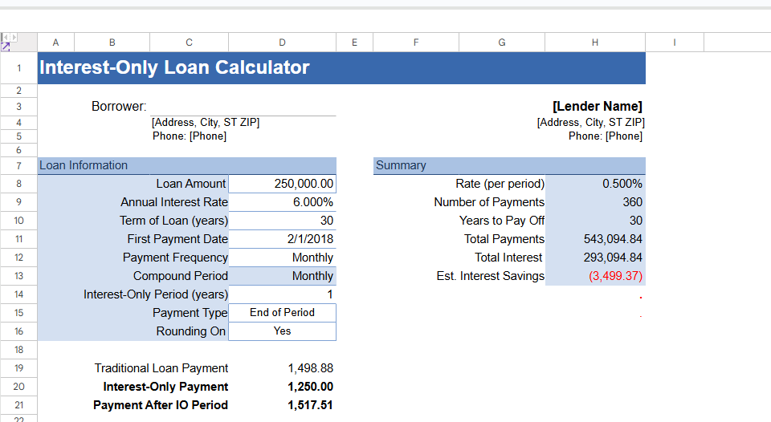The image size is (771, 422).
Task: Open the Payment Frequency dropdown cell
Action: click(x=282, y=258)
